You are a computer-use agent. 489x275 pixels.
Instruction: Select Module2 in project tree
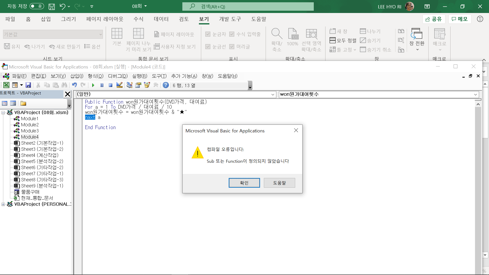tap(30, 125)
